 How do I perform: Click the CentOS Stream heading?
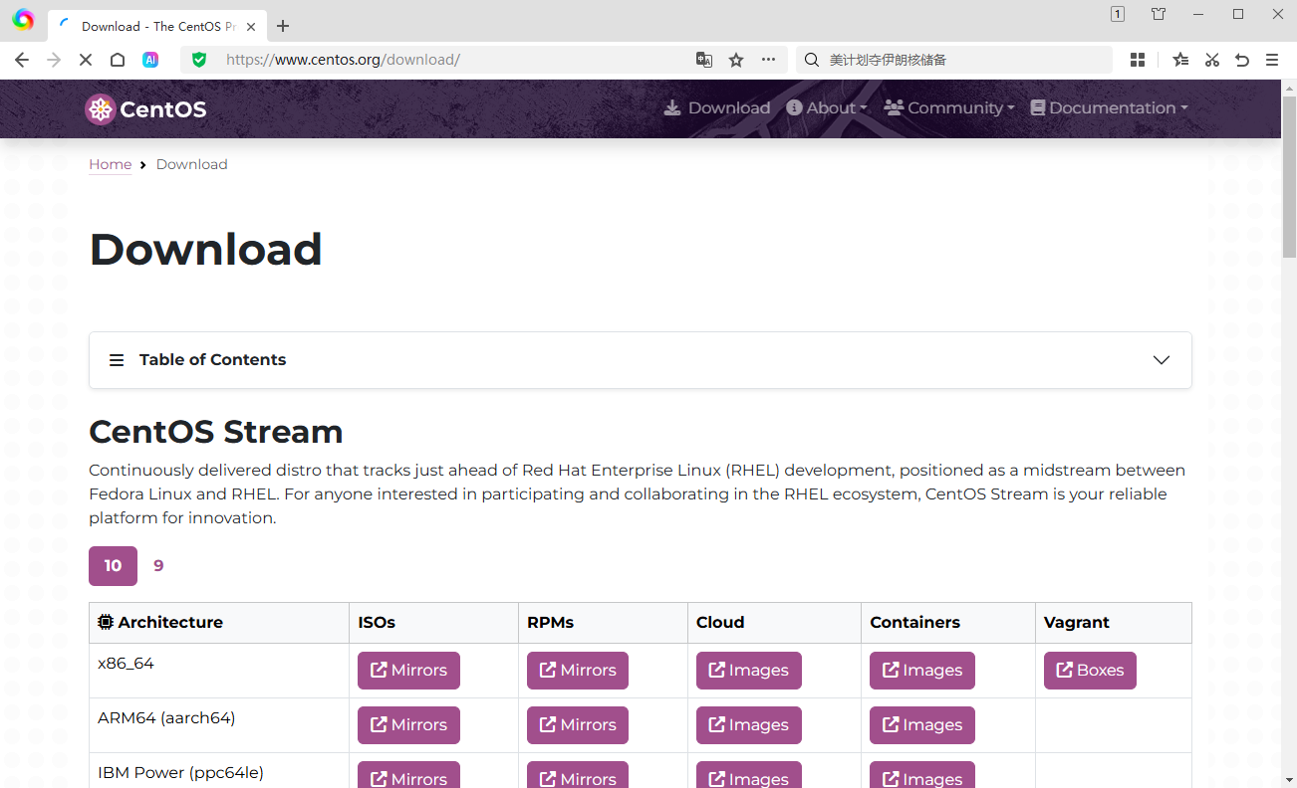(x=216, y=432)
